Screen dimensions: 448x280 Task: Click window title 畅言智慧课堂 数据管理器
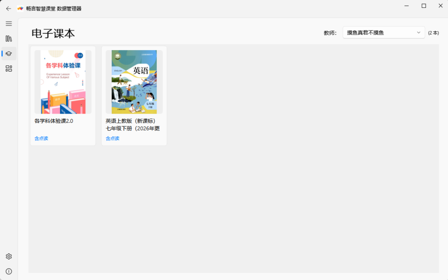[54, 9]
